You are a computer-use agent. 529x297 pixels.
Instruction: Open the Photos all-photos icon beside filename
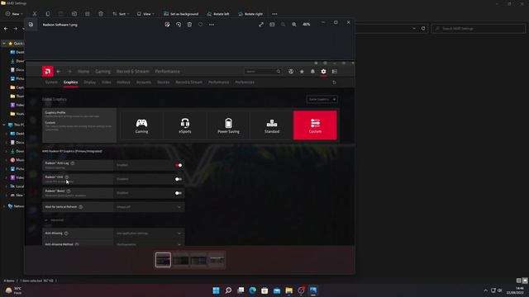31,25
